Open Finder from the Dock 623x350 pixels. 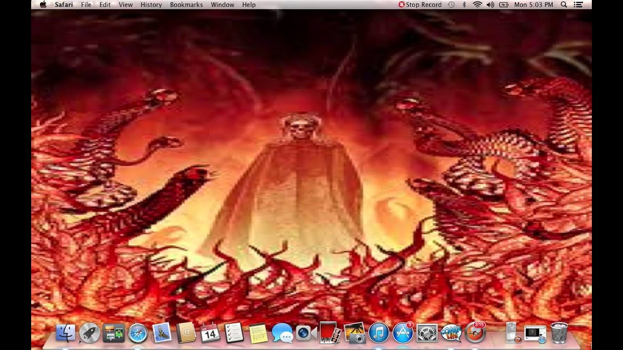click(x=66, y=333)
